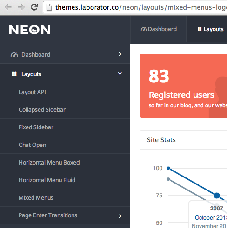Click the gauge icon in top menu
Screen dimensions: 227x228
(x=144, y=29)
